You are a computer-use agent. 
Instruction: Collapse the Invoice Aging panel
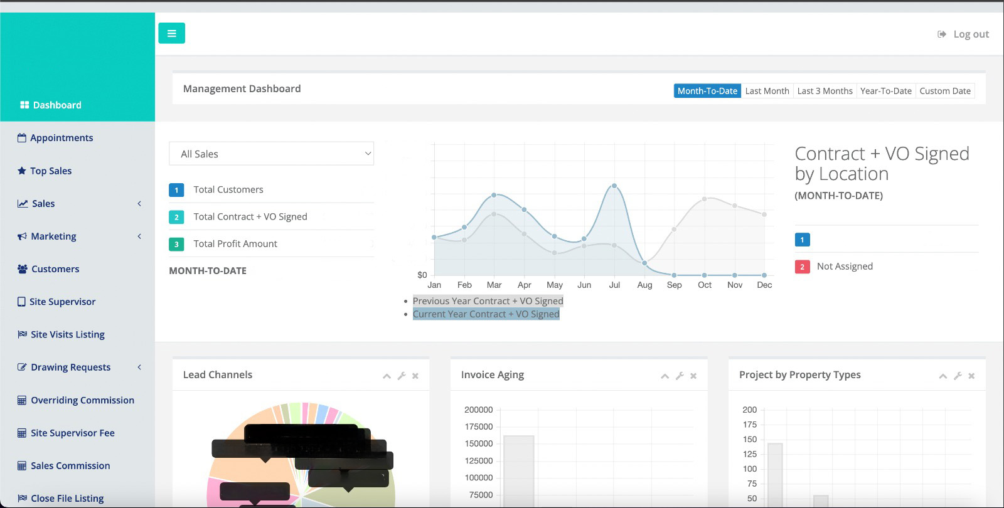665,376
